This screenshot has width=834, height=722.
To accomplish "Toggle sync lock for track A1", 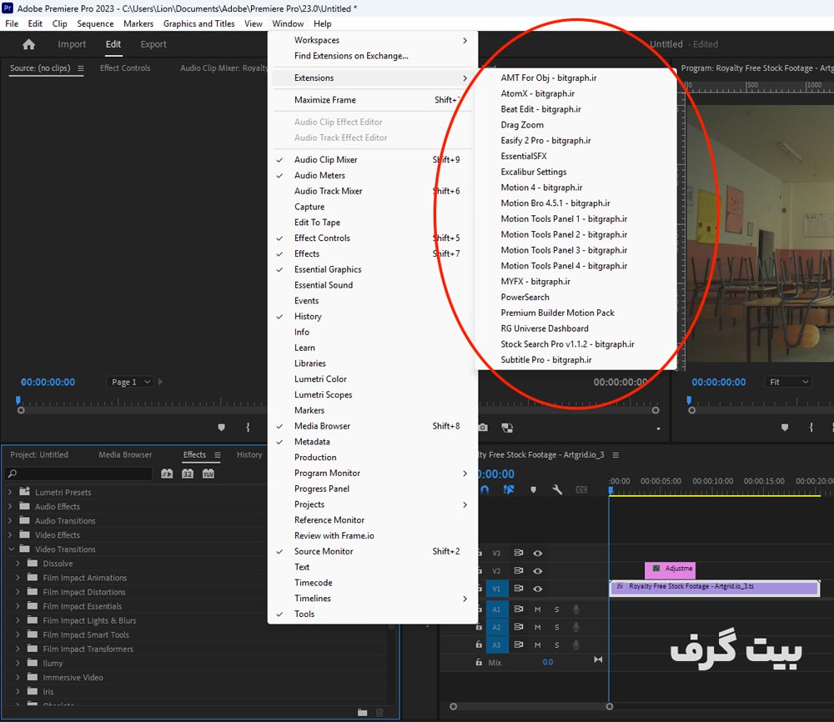I will (x=519, y=609).
